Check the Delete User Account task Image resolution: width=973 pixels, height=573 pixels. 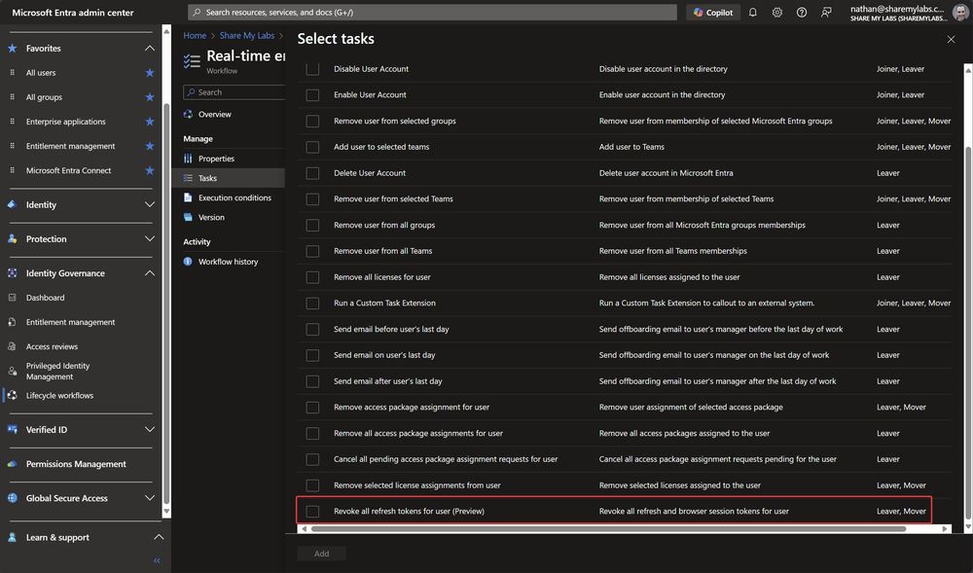(312, 173)
